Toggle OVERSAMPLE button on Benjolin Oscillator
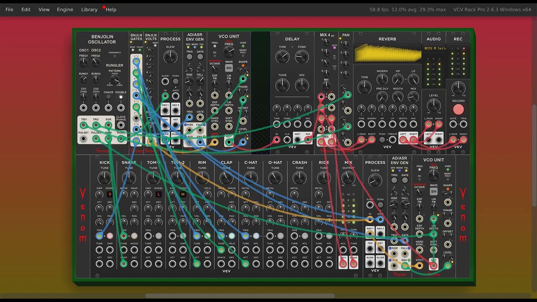The height and width of the screenshot is (302, 537). (x=115, y=57)
